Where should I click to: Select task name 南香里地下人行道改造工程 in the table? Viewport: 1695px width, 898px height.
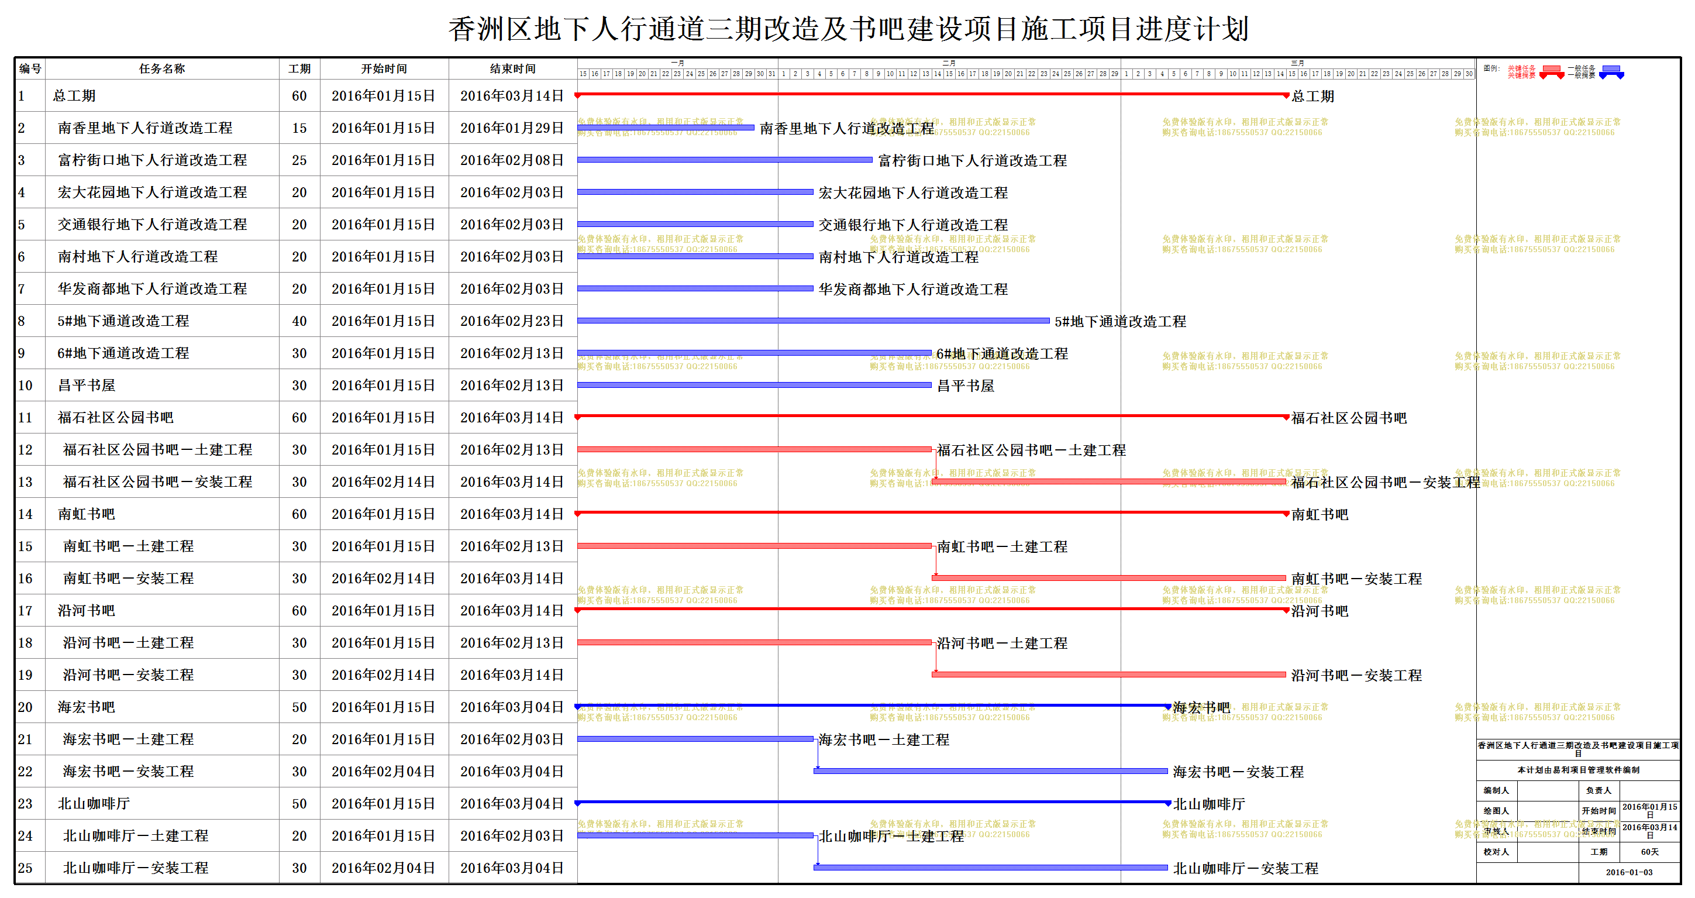pyautogui.click(x=145, y=128)
